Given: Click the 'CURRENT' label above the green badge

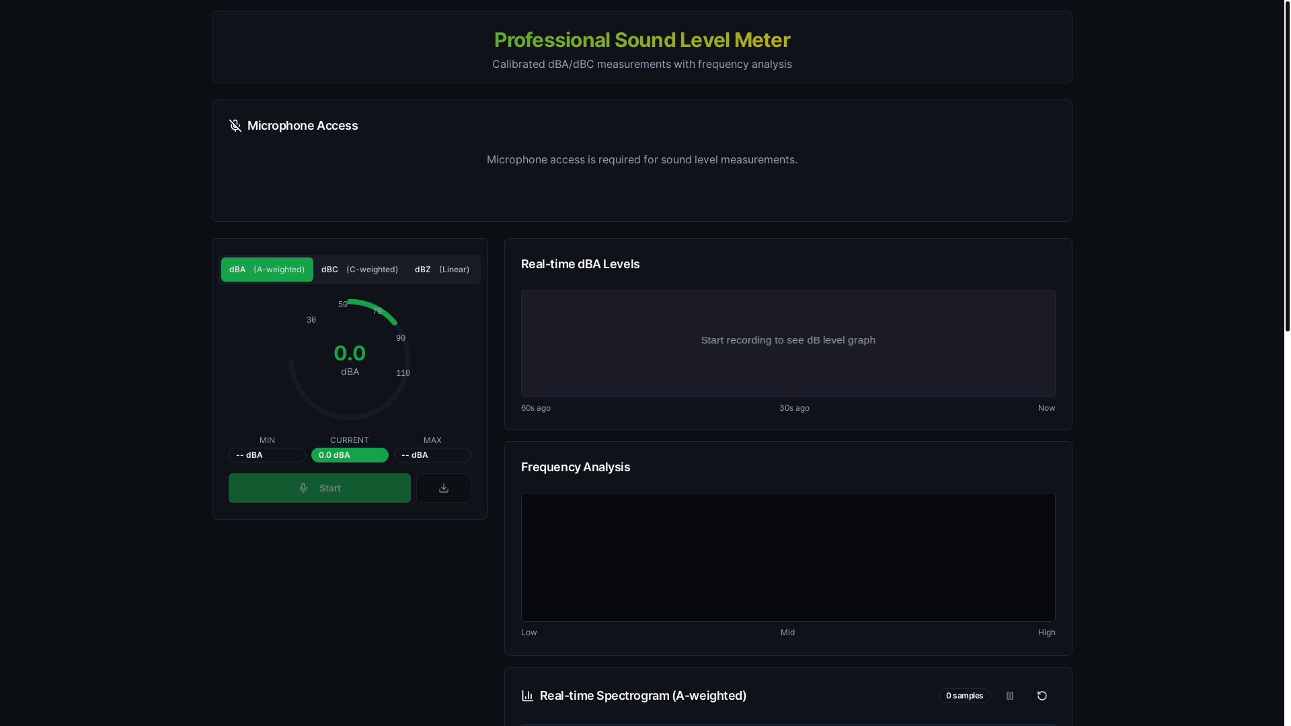Looking at the screenshot, I should click(349, 440).
